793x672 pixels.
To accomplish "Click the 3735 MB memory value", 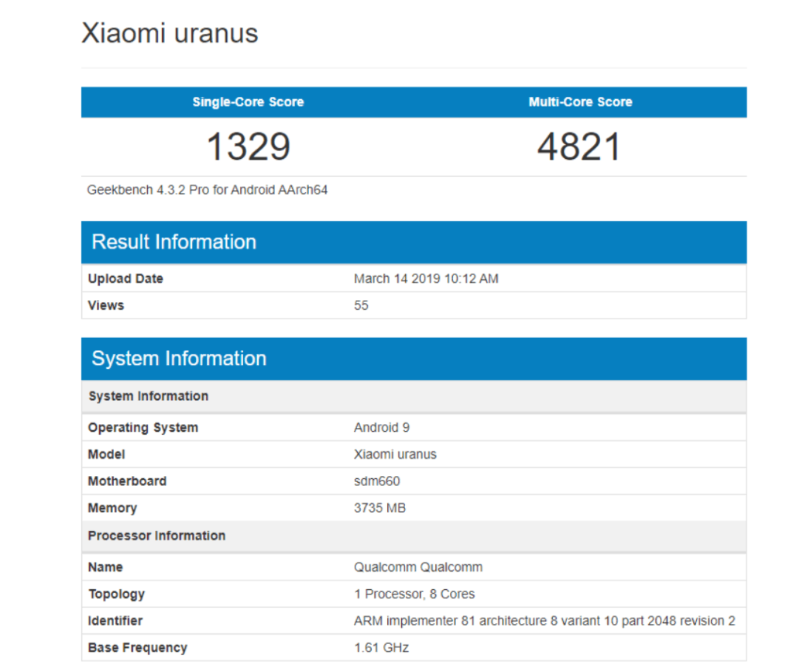I will pyautogui.click(x=379, y=508).
